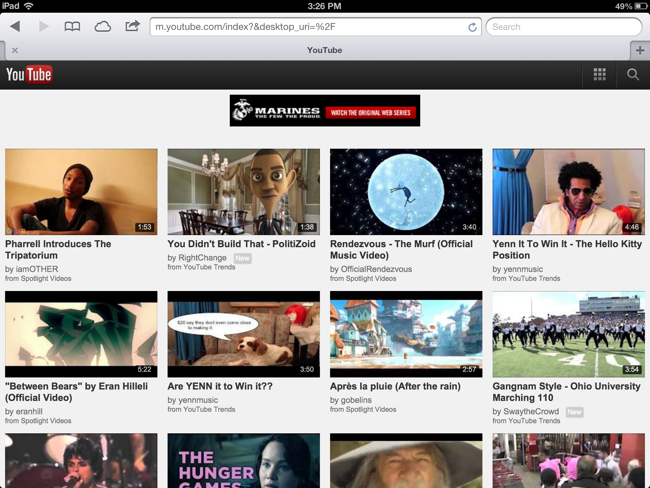Play the Rendezvous Murf video thumbnail
This screenshot has height=488, width=650.
(406, 192)
